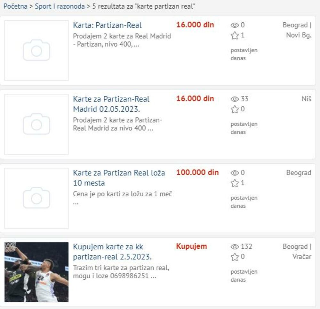Open Sport i razonoda breadcrumb category
Screen dimensions: 320x309
point(60,6)
